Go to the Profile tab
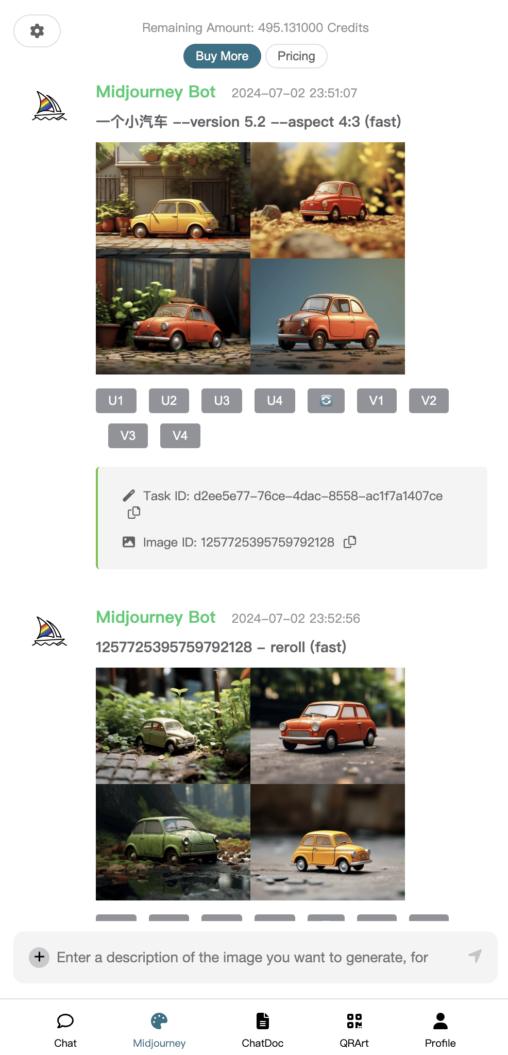This screenshot has height=1055, width=508. pyautogui.click(x=441, y=1030)
